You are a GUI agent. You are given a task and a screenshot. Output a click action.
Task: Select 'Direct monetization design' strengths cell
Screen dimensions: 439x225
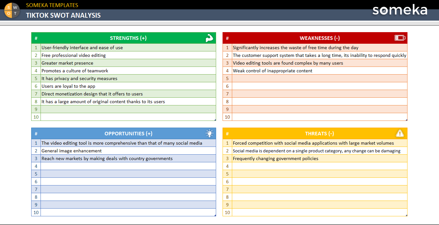128,94
